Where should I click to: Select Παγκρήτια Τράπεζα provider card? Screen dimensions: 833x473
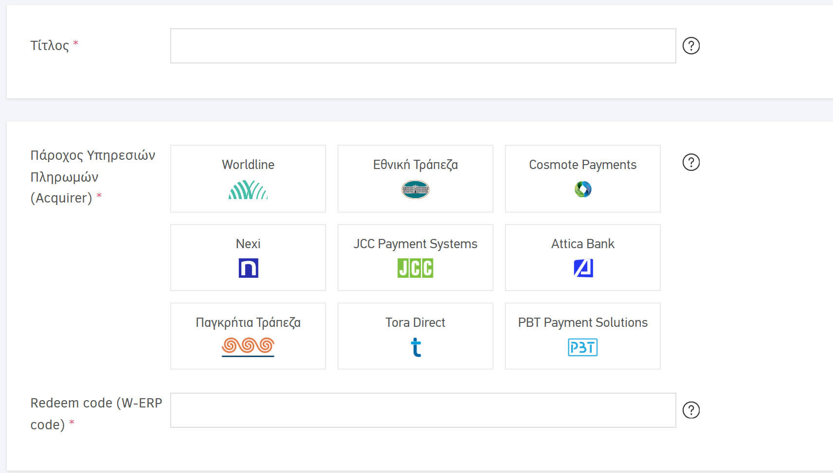(248, 336)
